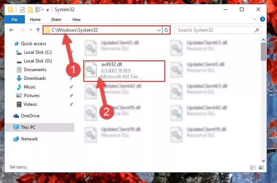Select This PC in the navigation pane
This screenshot has width=277, height=183.
click(28, 127)
